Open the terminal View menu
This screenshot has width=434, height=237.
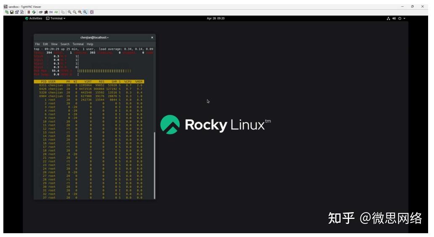(x=54, y=44)
